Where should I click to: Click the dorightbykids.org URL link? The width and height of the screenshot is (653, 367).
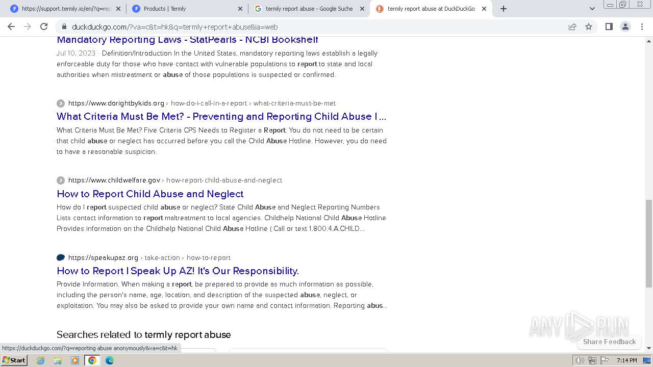tap(116, 103)
